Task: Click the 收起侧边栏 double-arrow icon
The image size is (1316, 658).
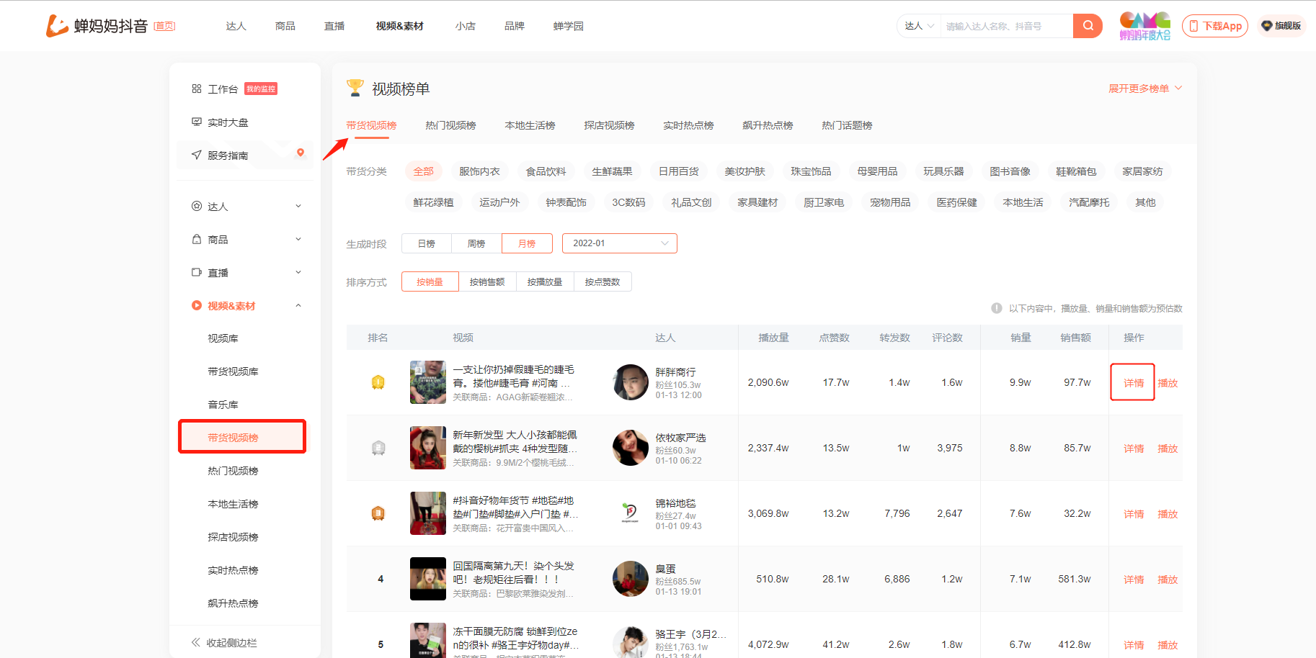Action: click(x=196, y=642)
